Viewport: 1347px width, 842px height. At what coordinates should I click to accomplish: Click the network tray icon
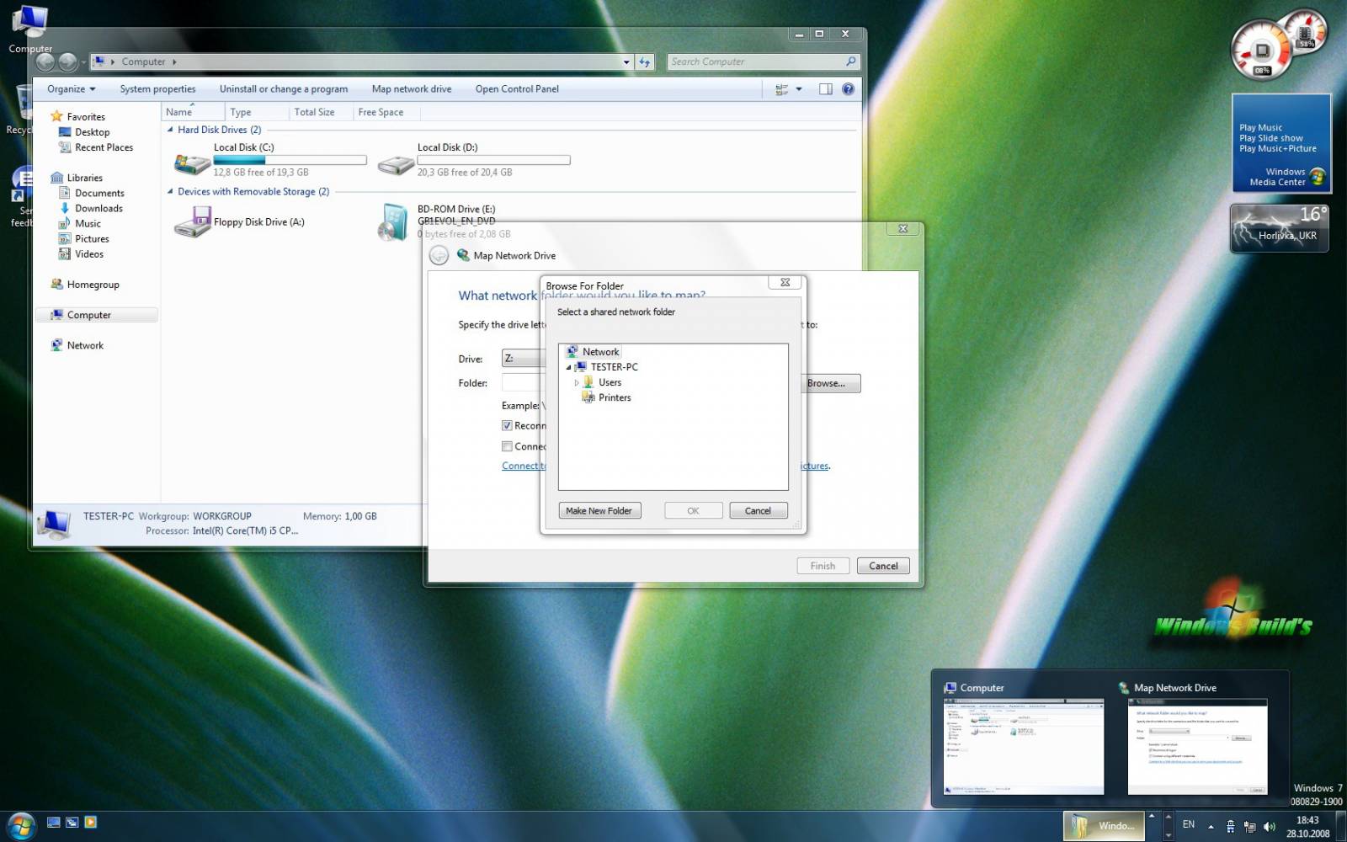[x=1249, y=826]
